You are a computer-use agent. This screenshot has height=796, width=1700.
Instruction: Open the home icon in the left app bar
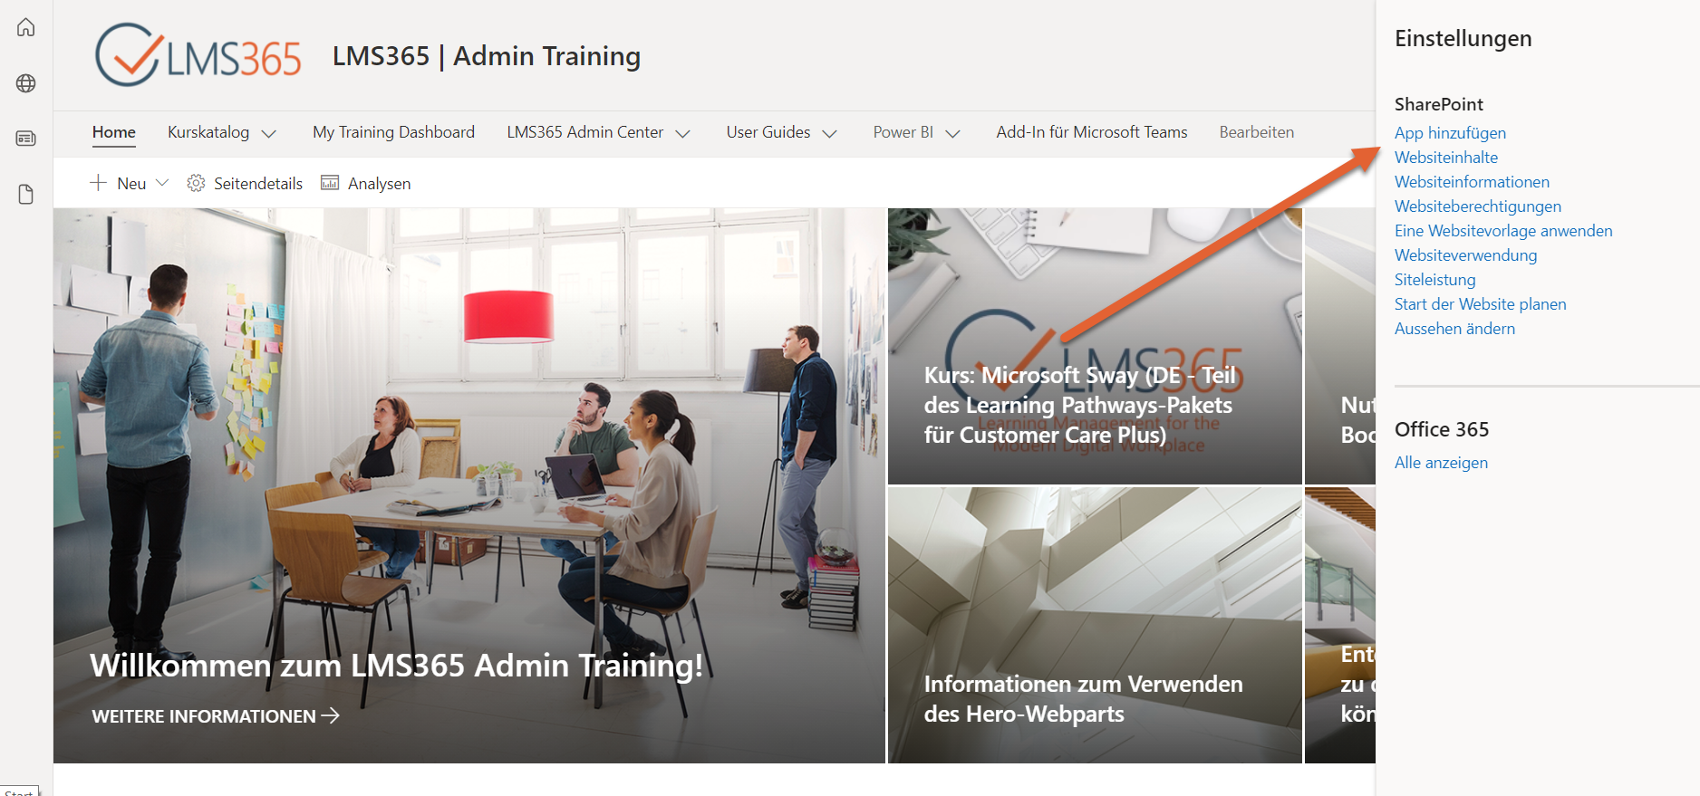click(26, 27)
